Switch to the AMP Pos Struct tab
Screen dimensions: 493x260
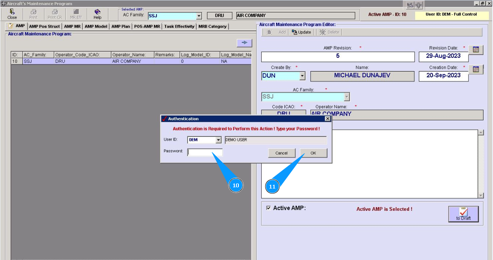(x=44, y=26)
